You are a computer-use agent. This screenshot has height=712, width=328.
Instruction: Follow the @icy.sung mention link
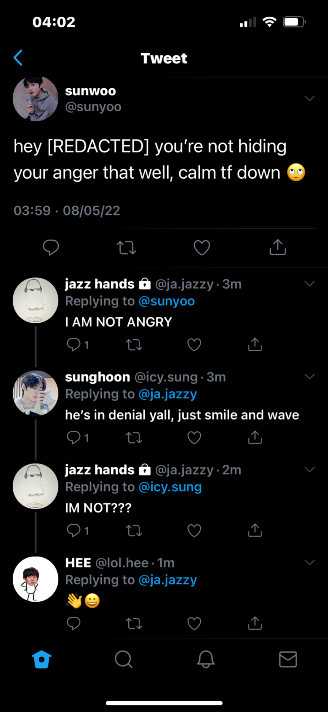(170, 487)
